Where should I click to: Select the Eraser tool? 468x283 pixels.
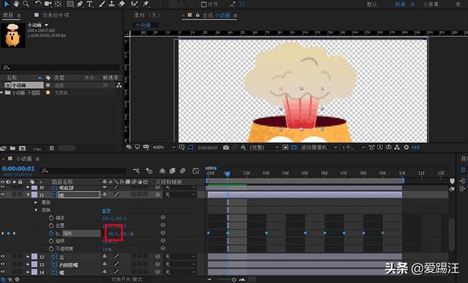click(x=121, y=4)
